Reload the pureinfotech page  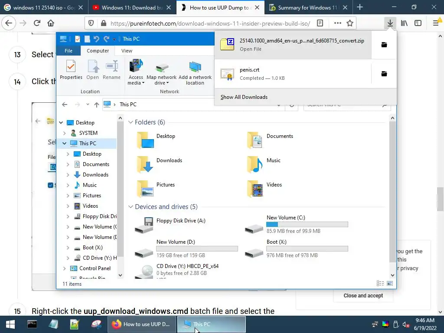pyautogui.click(x=37, y=23)
